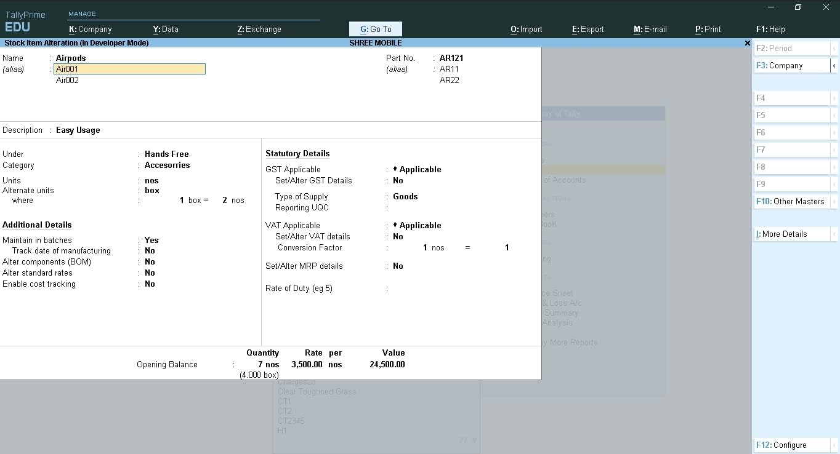This screenshot has height=454, width=840.
Task: Click the alias field containing Air001
Action: tap(129, 68)
